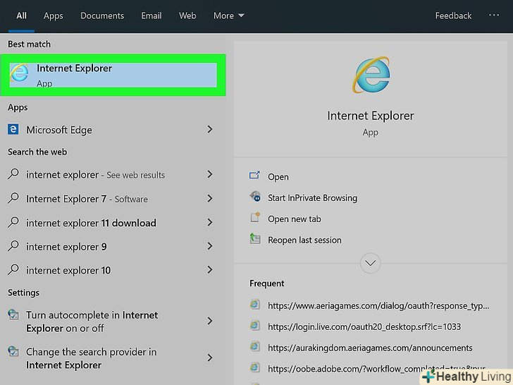Viewport: 513px width, 385px height.
Task: Click the Start InPrivate Browsing icon
Action: click(x=255, y=197)
